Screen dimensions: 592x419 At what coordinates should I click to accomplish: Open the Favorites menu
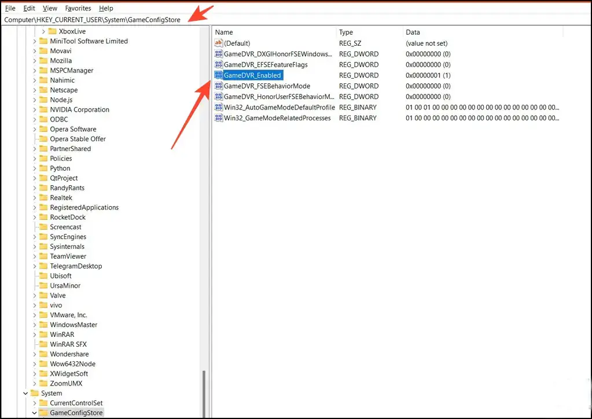coord(78,8)
